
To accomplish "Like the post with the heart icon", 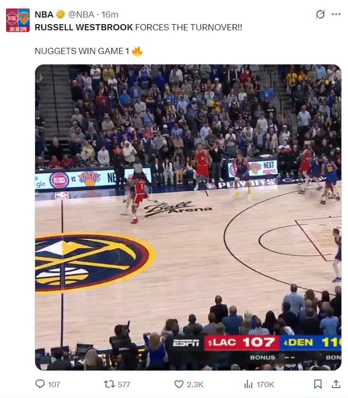I will pos(179,384).
